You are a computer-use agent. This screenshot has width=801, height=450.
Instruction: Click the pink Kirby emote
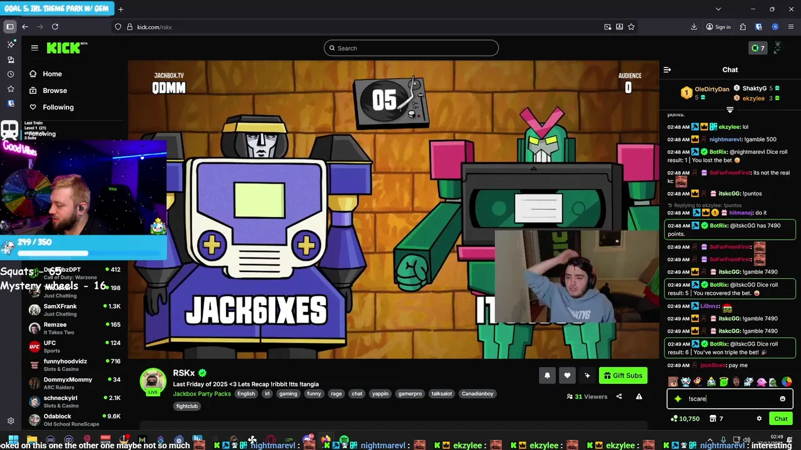[x=762, y=382]
